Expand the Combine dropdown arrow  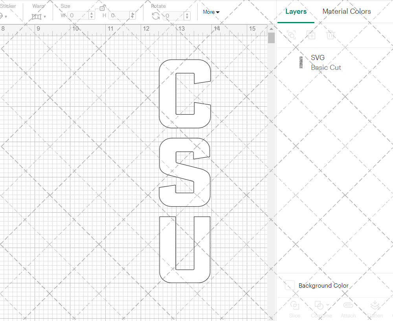tap(328, 305)
